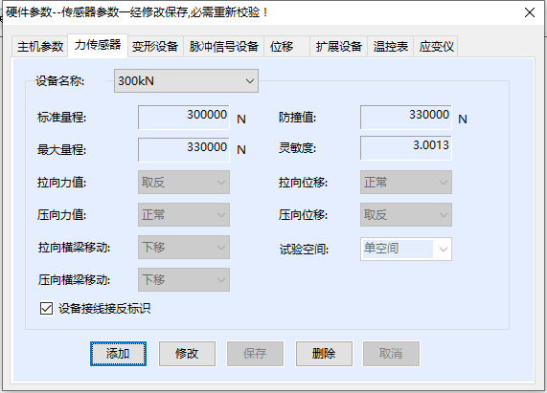Viewport: 547px width, 393px height.
Task: Click the 修改 button
Action: pos(187,354)
